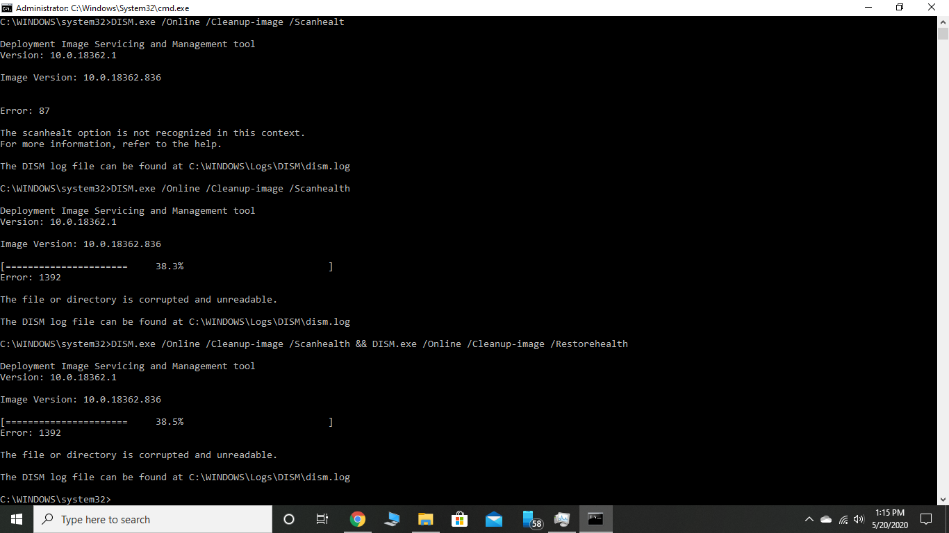
Task: Click the title text Administrator: C:\Windows\System32\cmd.exe
Action: coord(102,8)
